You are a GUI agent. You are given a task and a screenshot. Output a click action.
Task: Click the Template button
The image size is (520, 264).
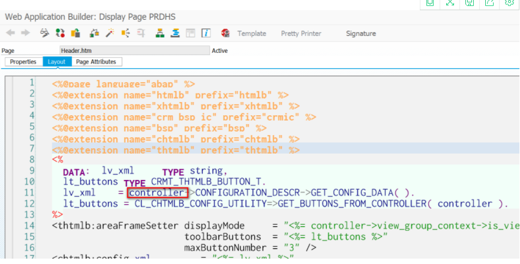(252, 34)
